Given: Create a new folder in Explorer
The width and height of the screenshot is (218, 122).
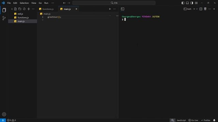Looking at the screenshot, I should click(x=20, y=9).
